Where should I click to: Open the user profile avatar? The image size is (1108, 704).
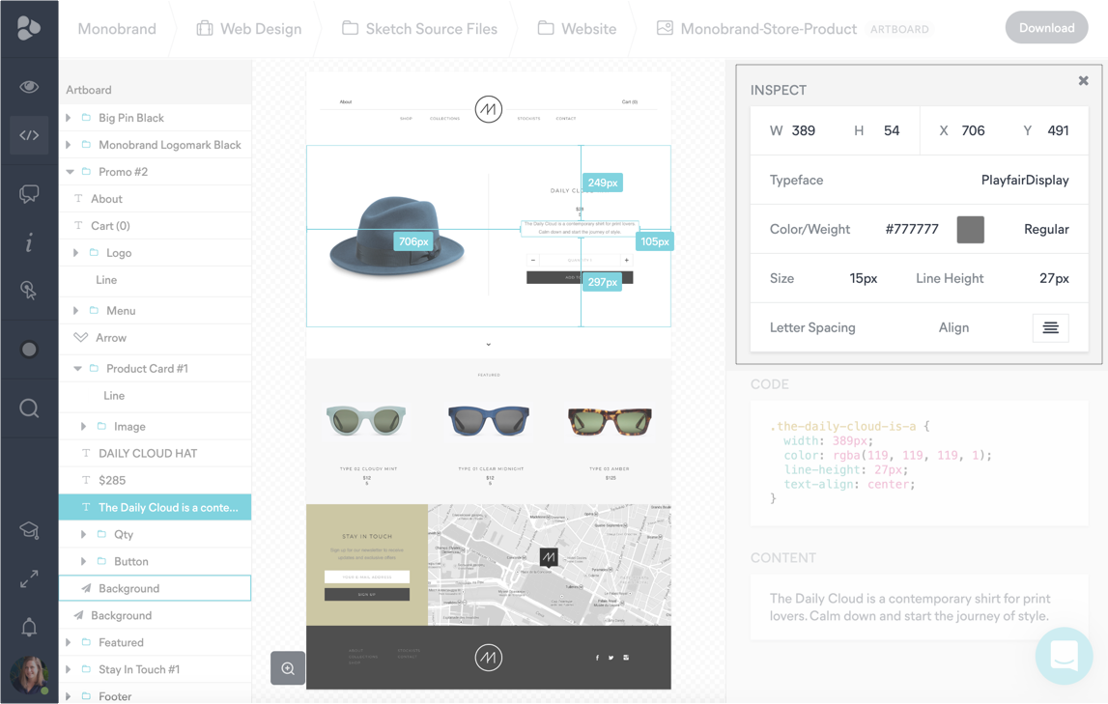click(x=29, y=675)
